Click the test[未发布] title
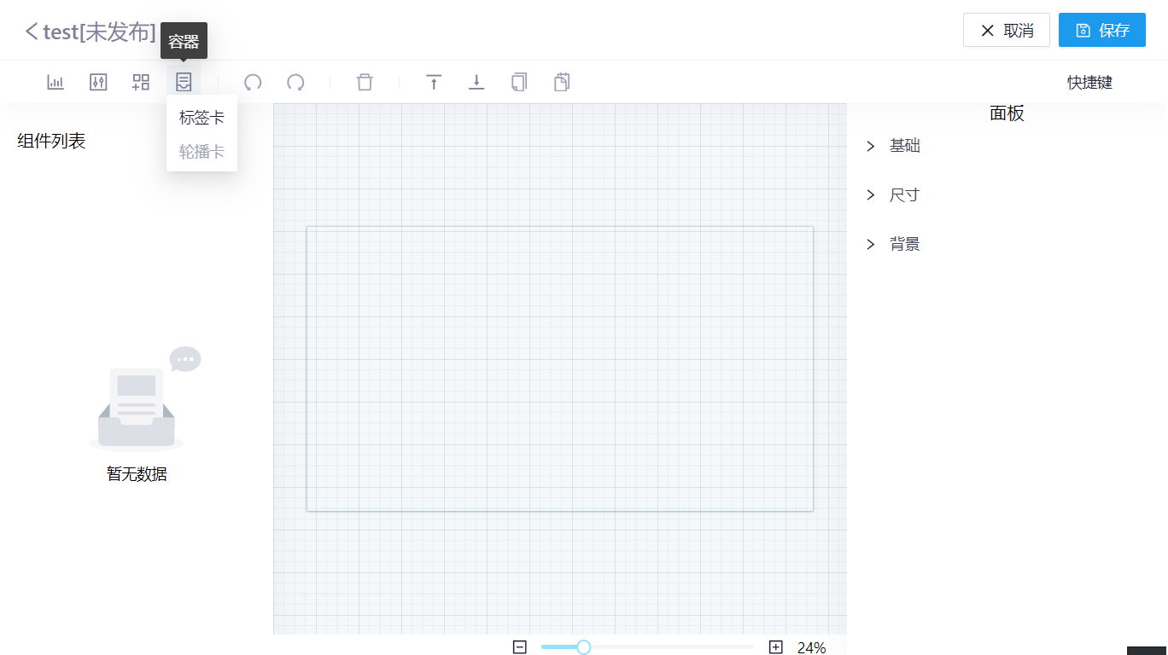1168x655 pixels. click(x=100, y=32)
